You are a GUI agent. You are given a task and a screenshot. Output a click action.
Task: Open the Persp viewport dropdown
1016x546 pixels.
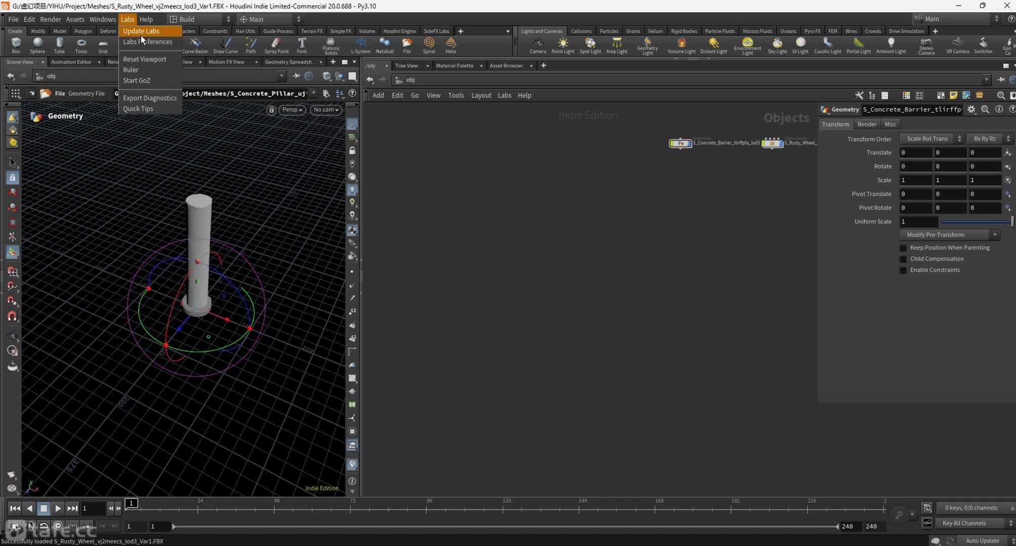(292, 110)
